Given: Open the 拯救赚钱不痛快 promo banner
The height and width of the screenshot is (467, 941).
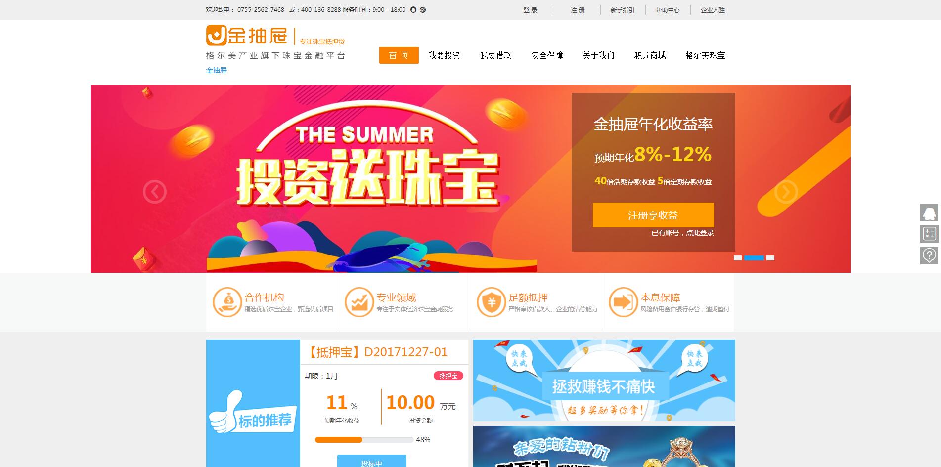Looking at the screenshot, I should [604, 380].
